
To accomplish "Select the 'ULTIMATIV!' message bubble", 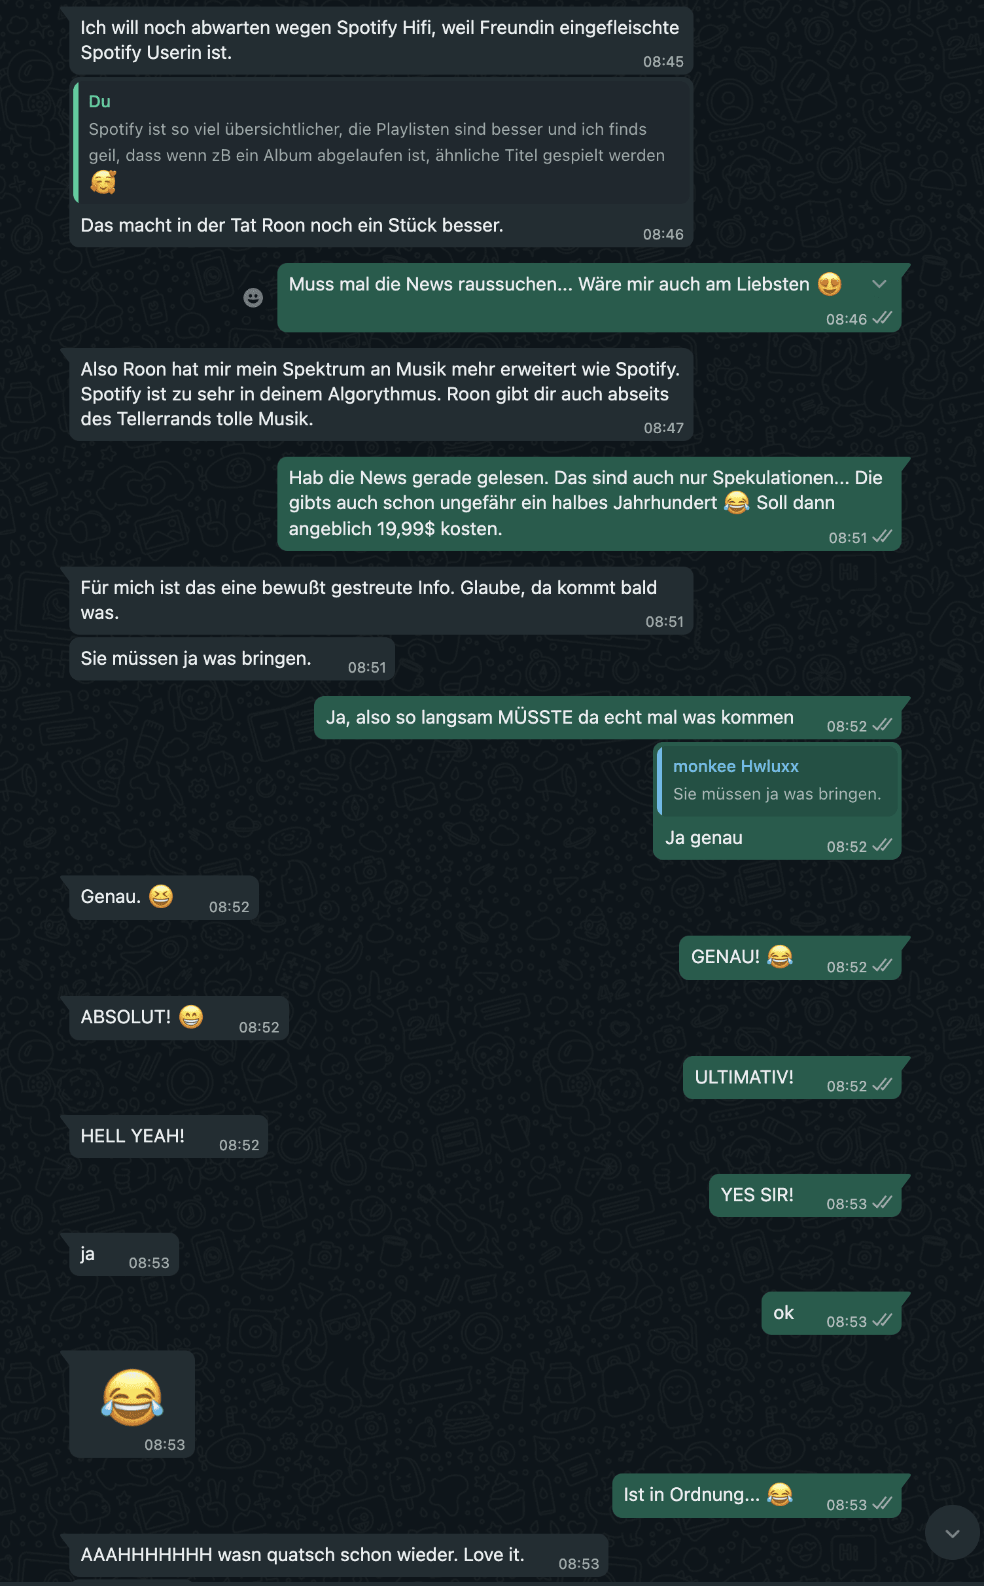I will tap(792, 1078).
